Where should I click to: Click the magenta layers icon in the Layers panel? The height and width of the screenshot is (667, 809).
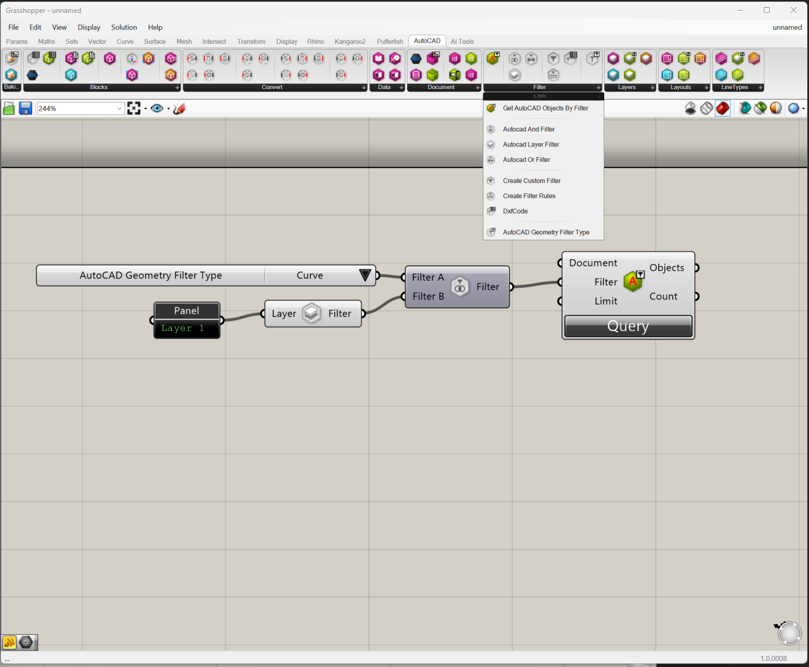[613, 59]
